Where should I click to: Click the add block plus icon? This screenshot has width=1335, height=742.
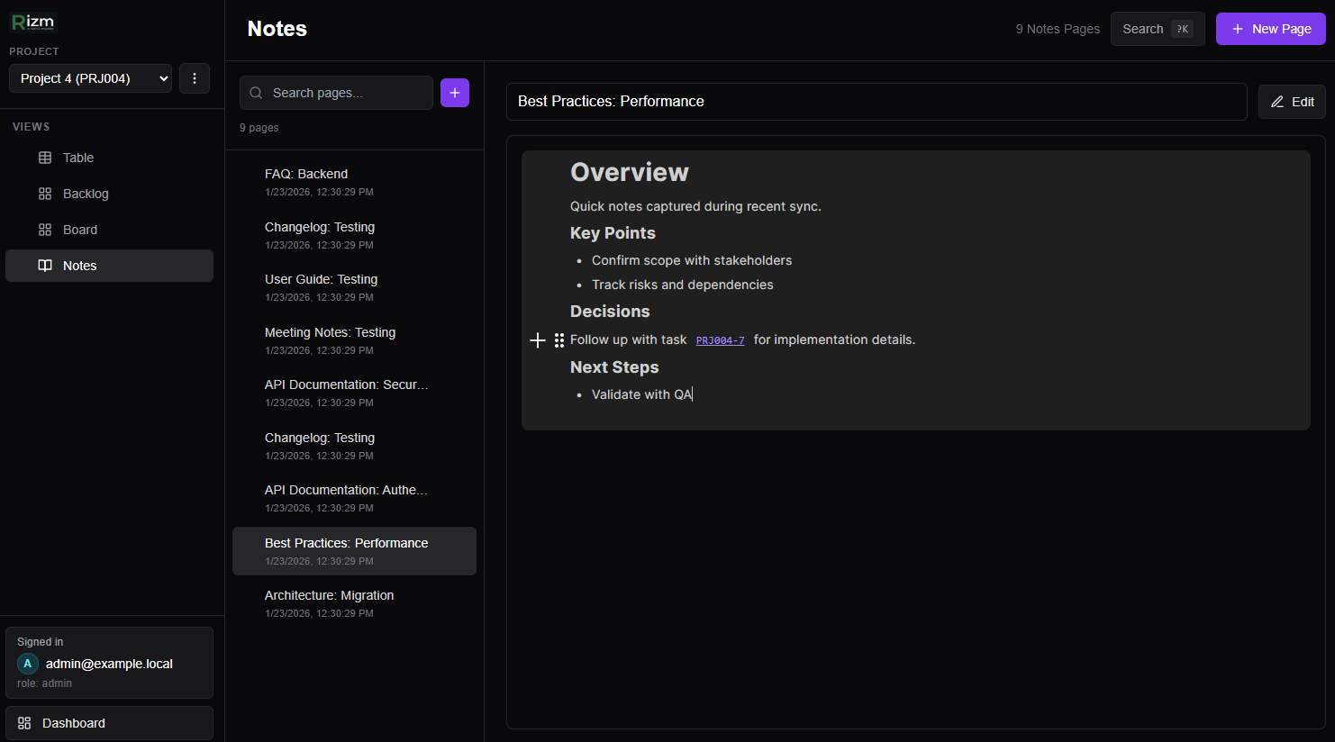tap(538, 340)
